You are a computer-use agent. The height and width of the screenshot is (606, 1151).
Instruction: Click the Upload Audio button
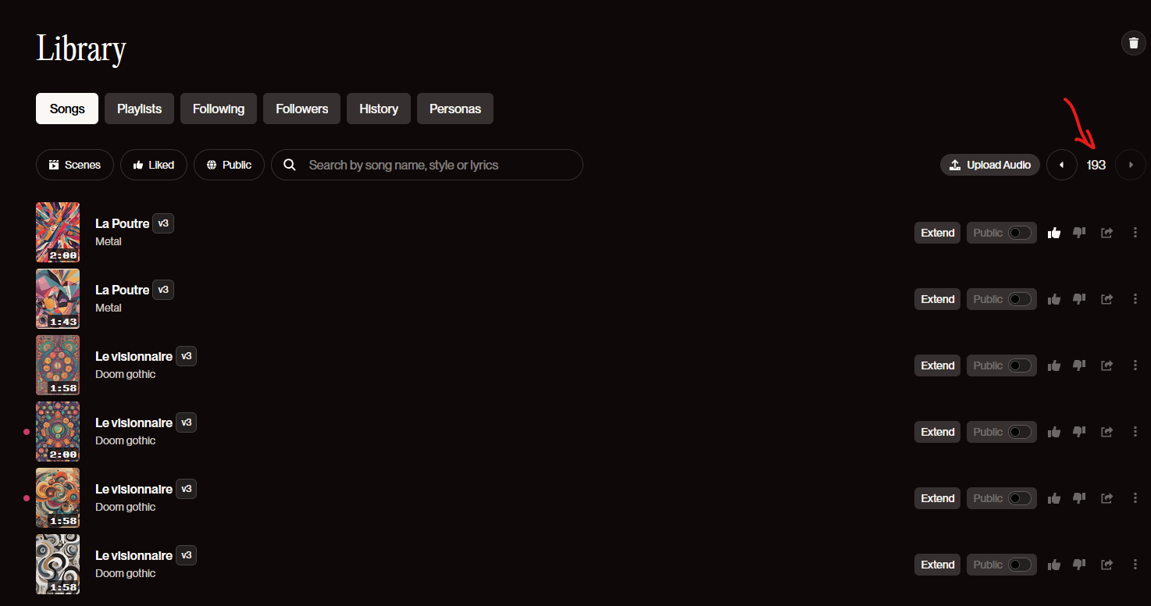[x=990, y=165]
